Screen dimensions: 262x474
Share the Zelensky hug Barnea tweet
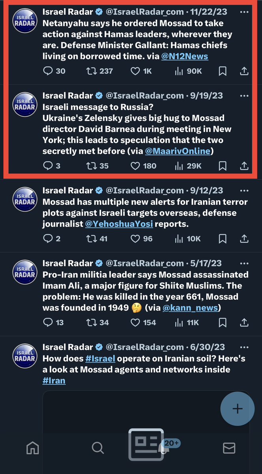(x=244, y=166)
